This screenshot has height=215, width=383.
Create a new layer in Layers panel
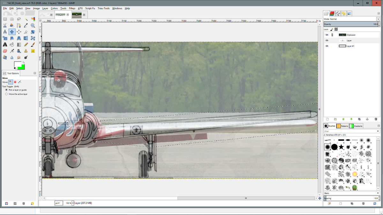tap(327, 119)
